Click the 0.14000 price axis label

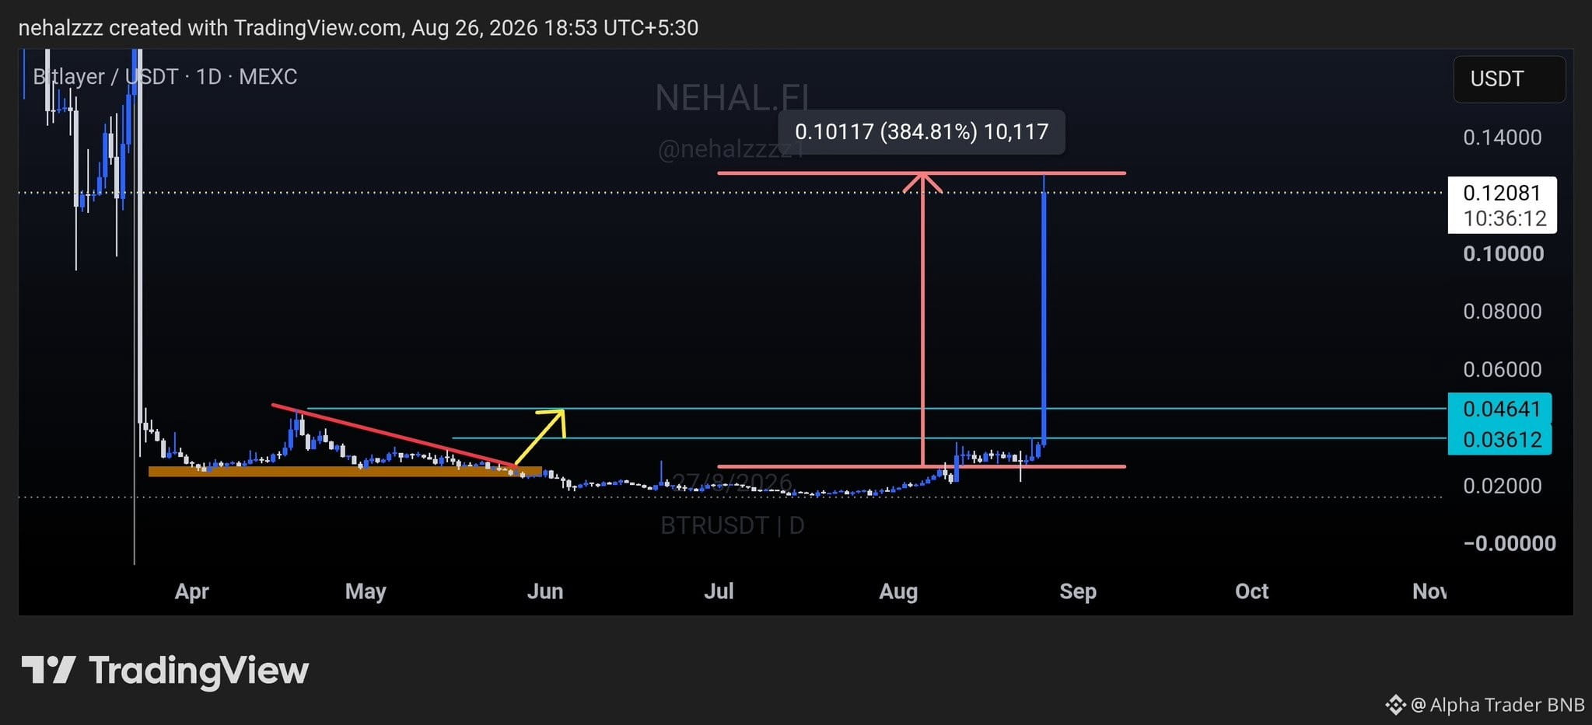tap(1503, 138)
